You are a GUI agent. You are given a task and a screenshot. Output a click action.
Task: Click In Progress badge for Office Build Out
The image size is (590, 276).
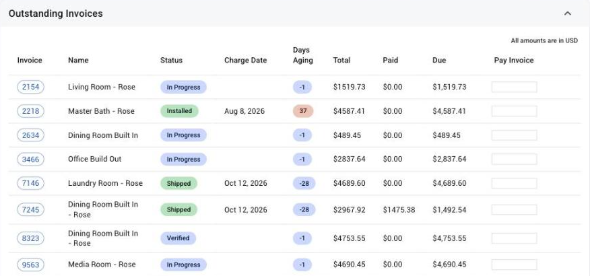point(183,159)
